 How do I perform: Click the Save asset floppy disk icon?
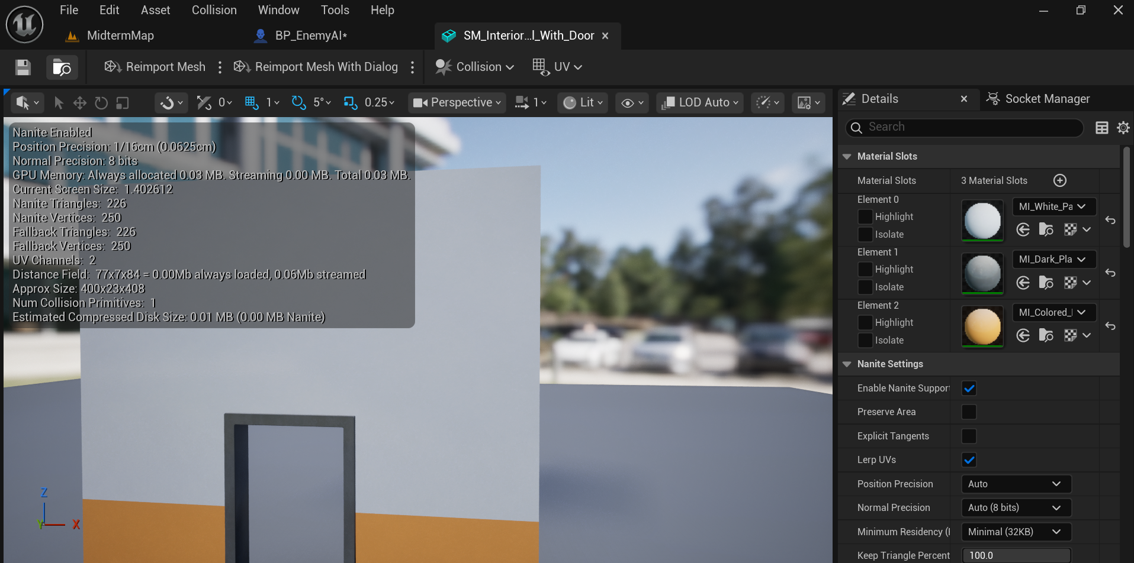(23, 67)
